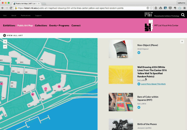Click the VIEW ALL ART label
This screenshot has width=187, height=130.
click(15, 35)
